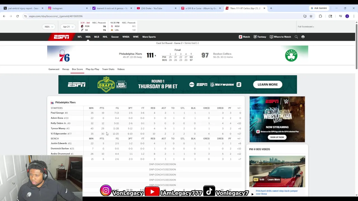Go back with browser back arrow
This screenshot has width=358, height=201.
click(4, 16)
